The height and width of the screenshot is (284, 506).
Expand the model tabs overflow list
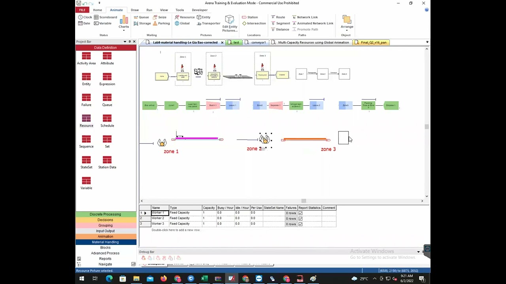427,42
